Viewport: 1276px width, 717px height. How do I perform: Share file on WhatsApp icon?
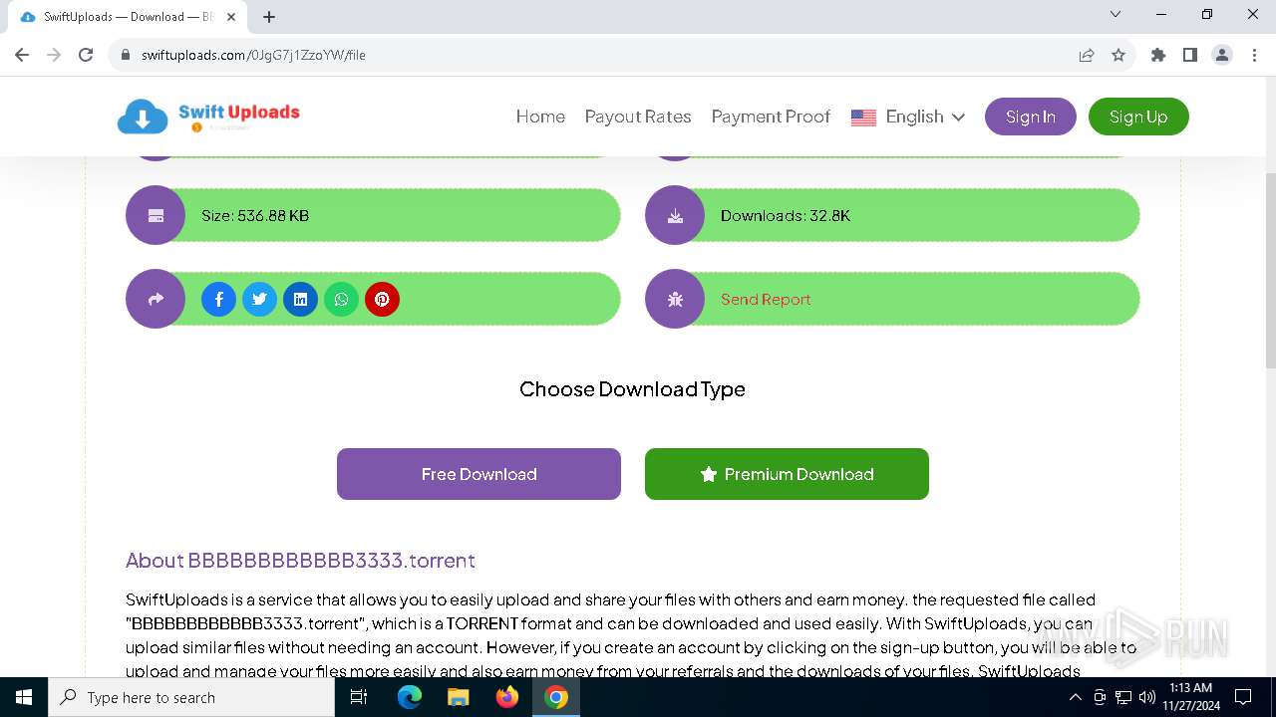[x=341, y=299]
